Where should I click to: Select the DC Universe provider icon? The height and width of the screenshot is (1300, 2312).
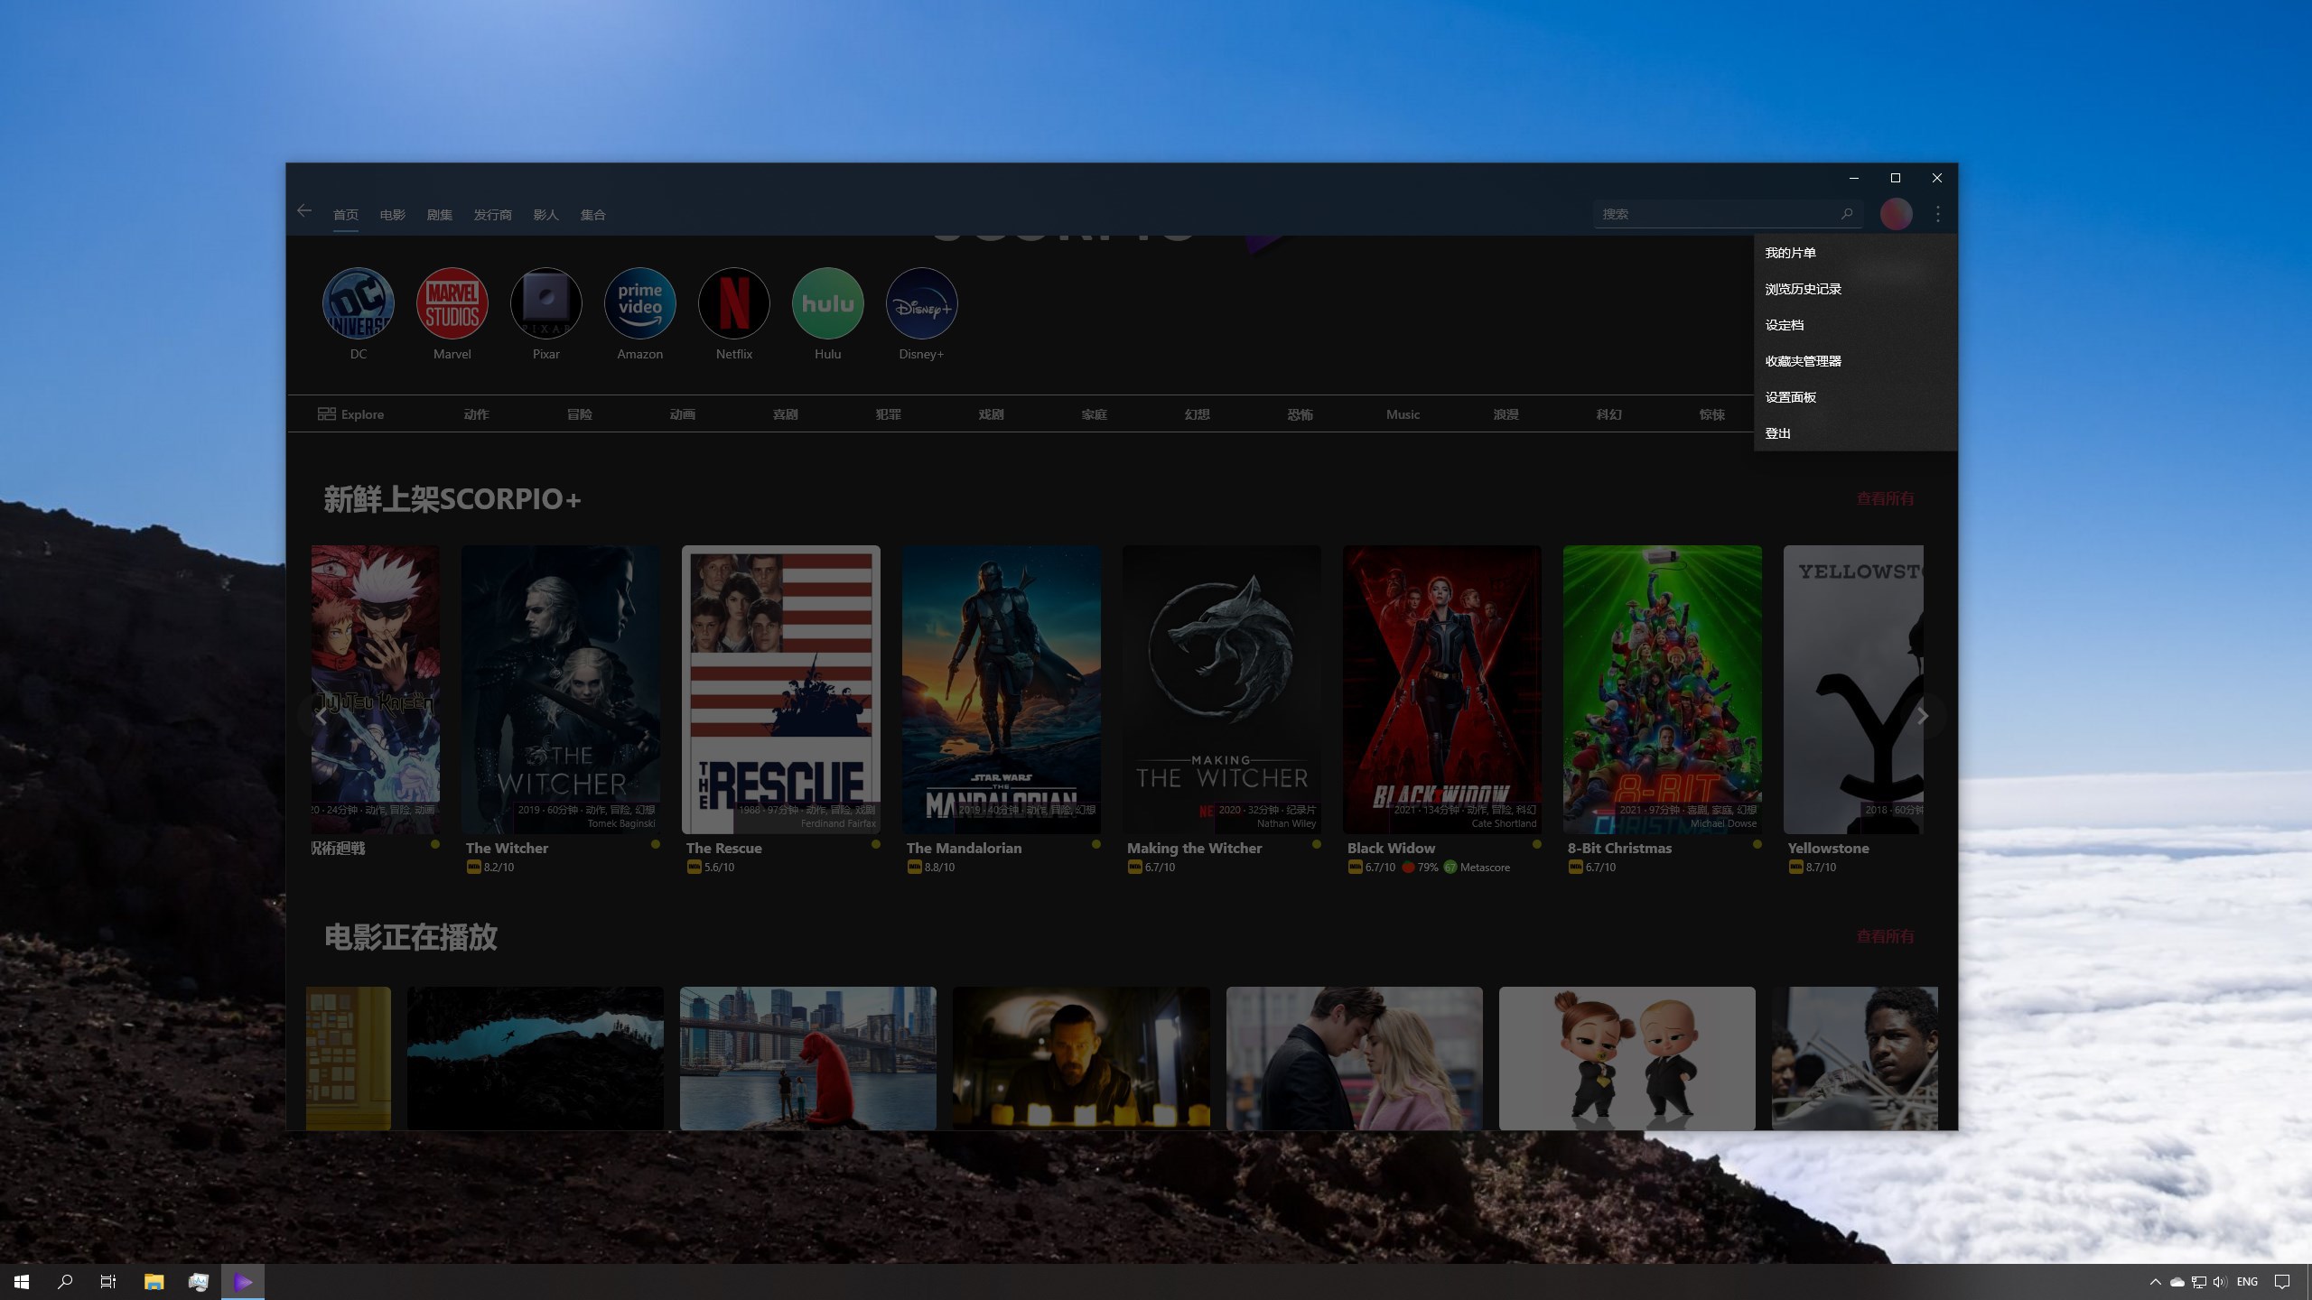pyautogui.click(x=358, y=303)
